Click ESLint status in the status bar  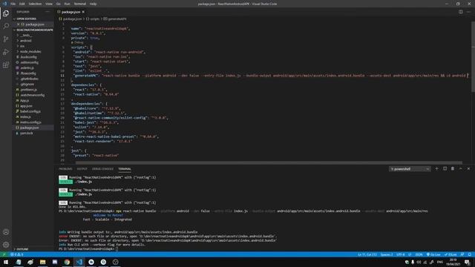coord(451,254)
